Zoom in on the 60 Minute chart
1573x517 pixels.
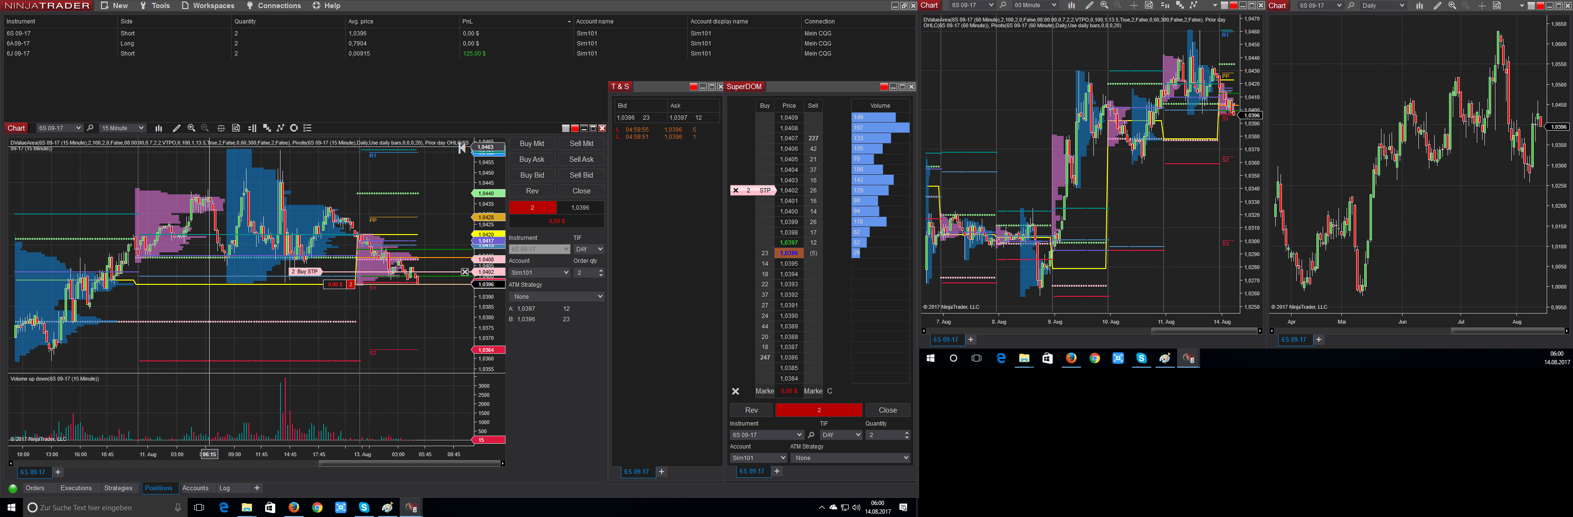point(1104,5)
